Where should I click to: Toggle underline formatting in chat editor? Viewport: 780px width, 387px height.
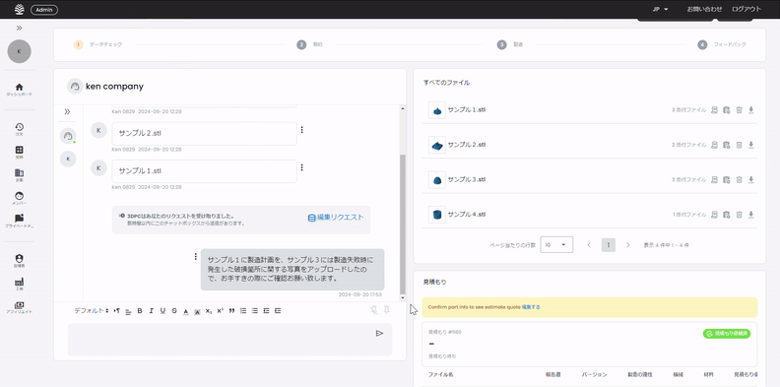162,311
